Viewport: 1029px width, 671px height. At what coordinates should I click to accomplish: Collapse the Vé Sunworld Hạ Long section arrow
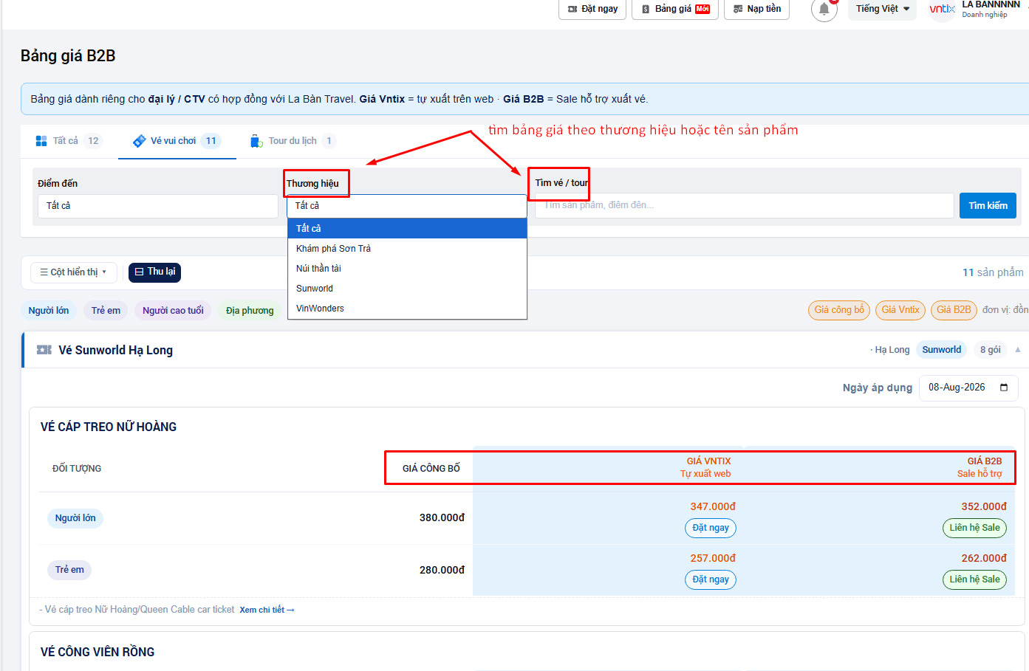click(1018, 350)
